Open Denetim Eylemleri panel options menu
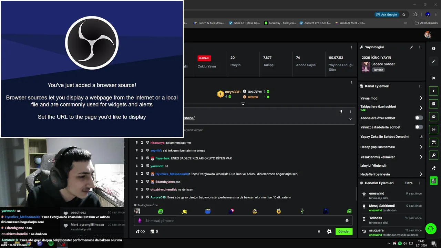The image size is (441, 248). [x=420, y=183]
